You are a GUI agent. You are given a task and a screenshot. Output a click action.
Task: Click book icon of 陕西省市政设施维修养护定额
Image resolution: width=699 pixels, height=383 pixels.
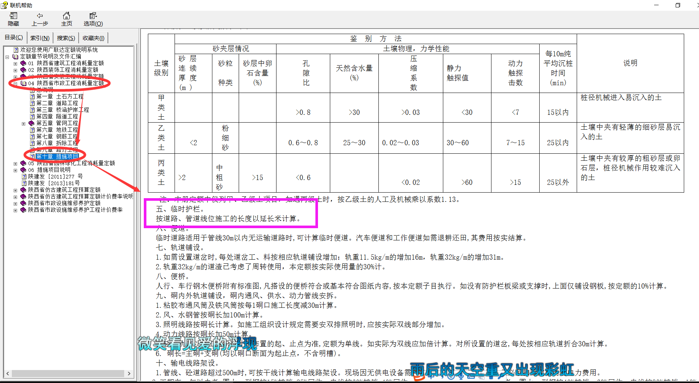(x=23, y=203)
